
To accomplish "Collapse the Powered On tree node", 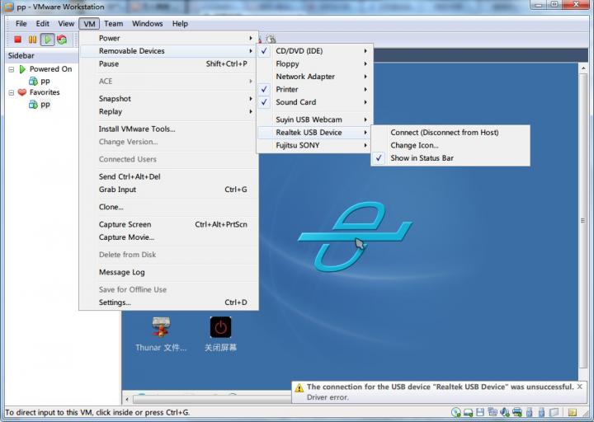I will coord(12,69).
